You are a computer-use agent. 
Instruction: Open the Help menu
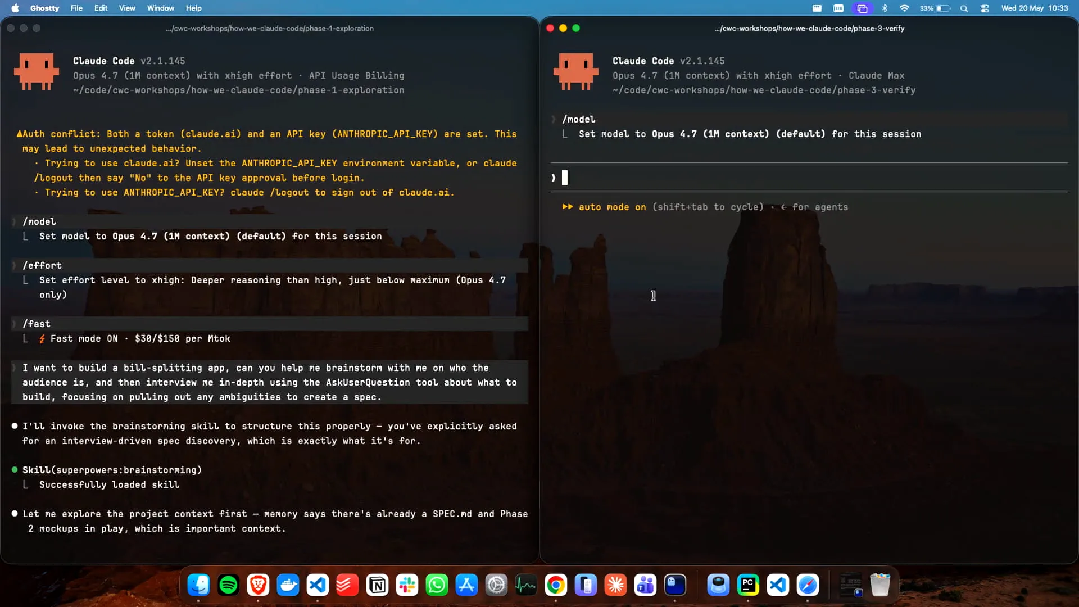(193, 8)
